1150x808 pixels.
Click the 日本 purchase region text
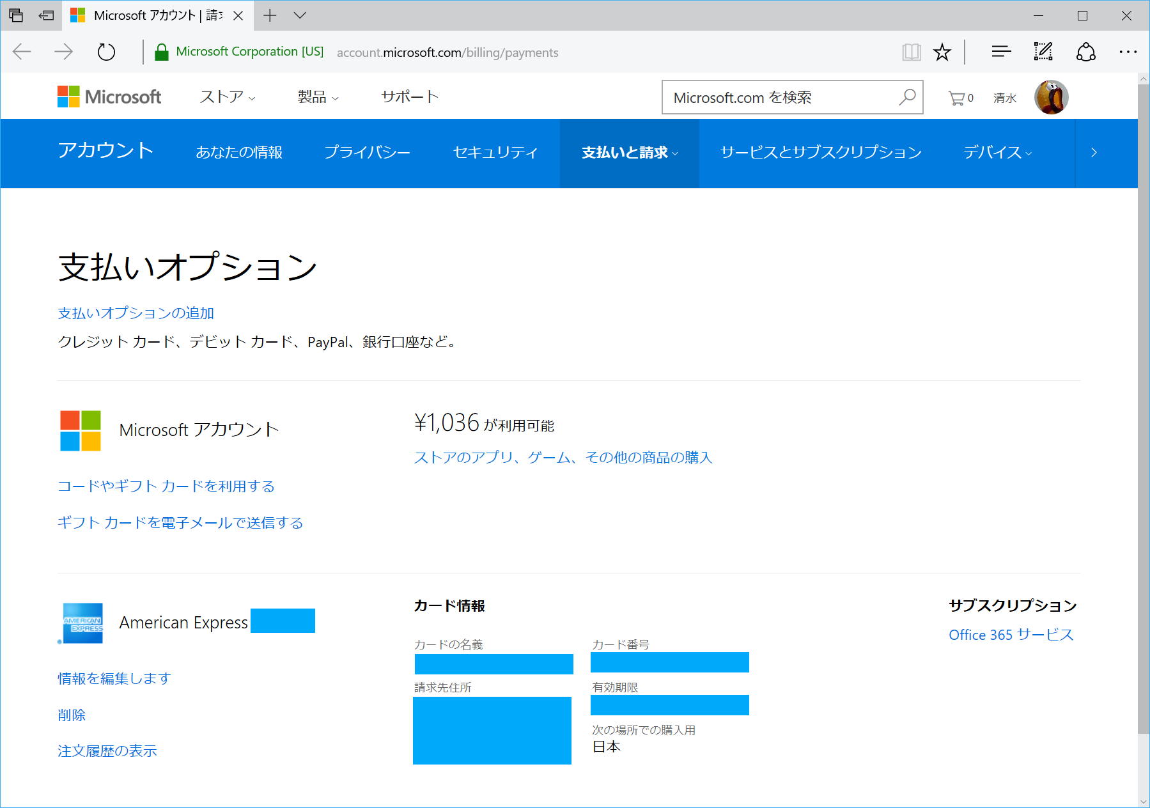pyautogui.click(x=607, y=747)
